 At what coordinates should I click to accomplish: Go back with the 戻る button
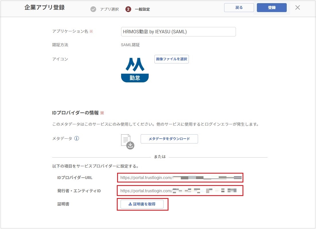point(239,8)
